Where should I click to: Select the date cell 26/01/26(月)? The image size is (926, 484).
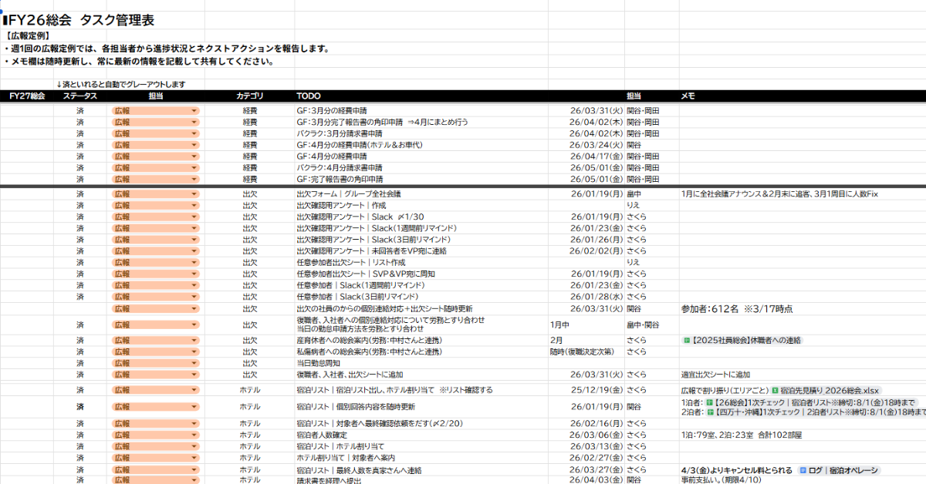pyautogui.click(x=596, y=240)
